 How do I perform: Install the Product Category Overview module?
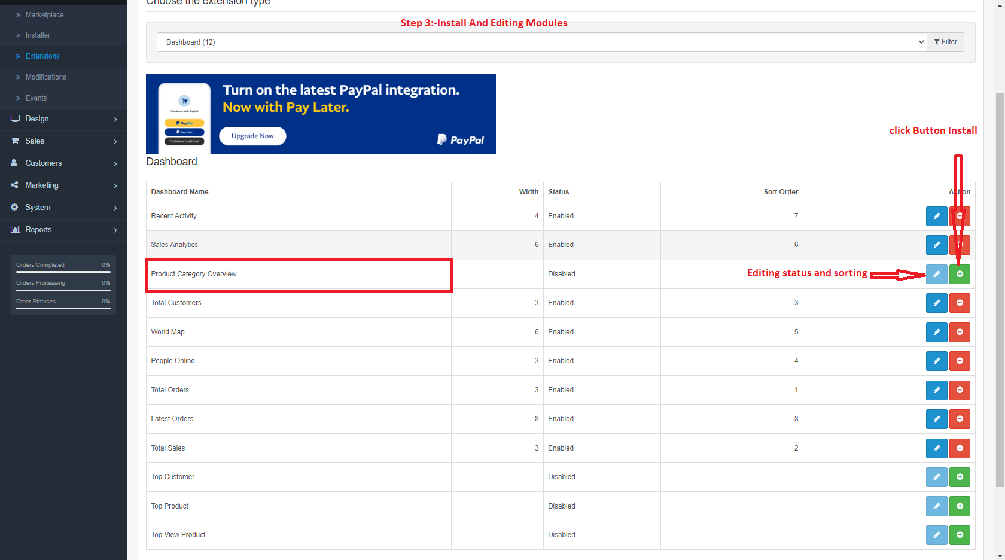(x=960, y=274)
